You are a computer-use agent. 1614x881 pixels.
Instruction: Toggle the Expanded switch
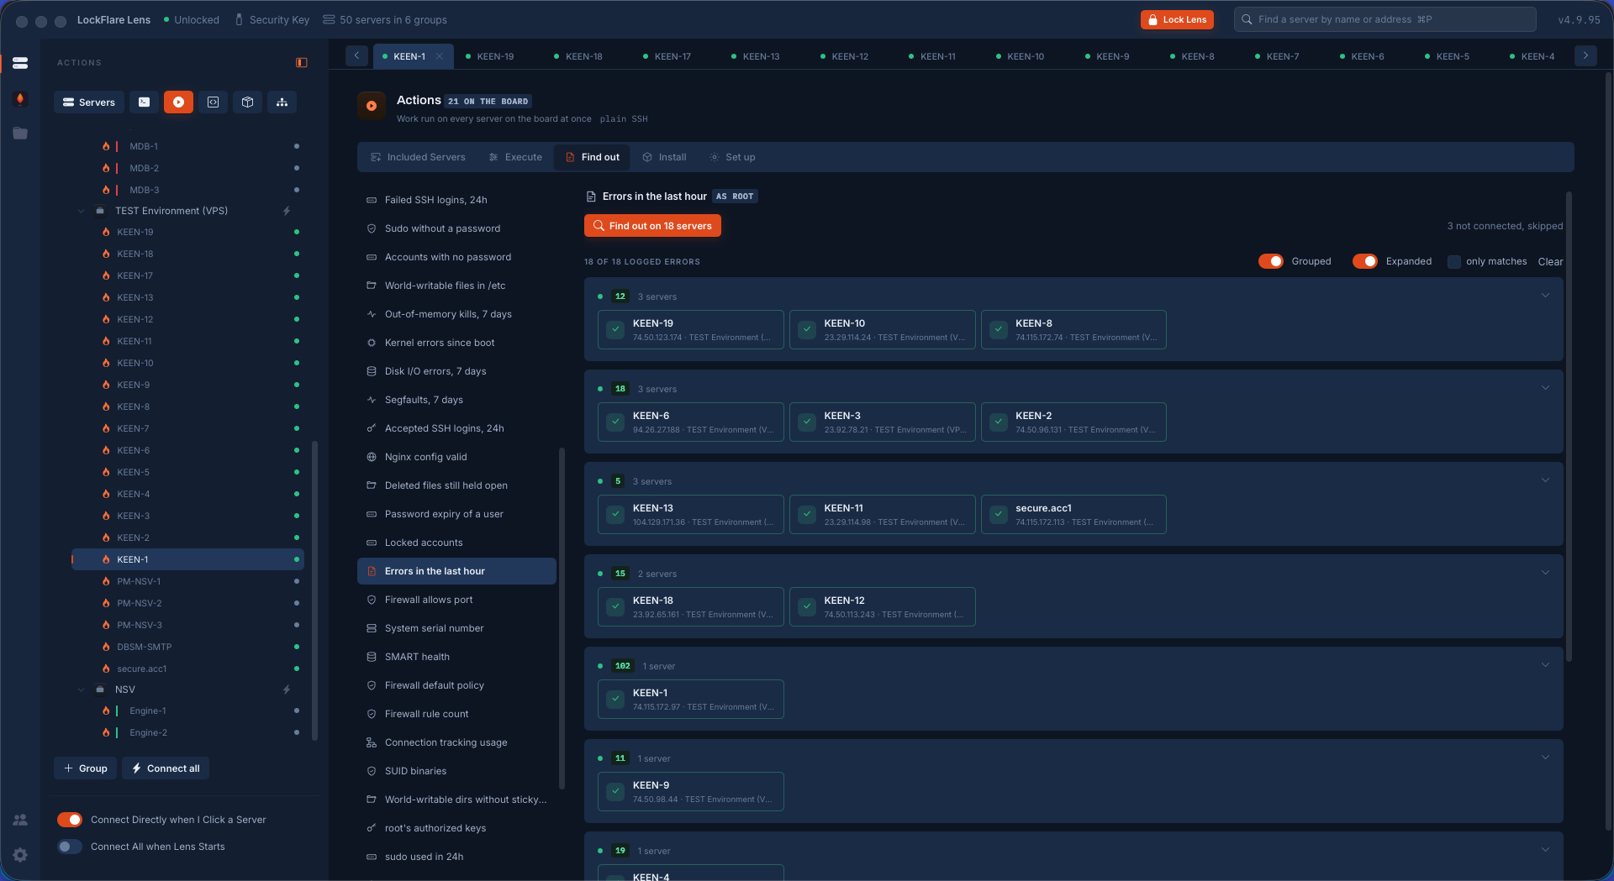(x=1365, y=261)
